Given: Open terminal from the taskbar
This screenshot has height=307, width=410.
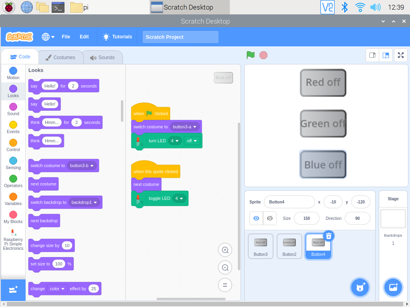Looking at the screenshot, I should (58, 7).
